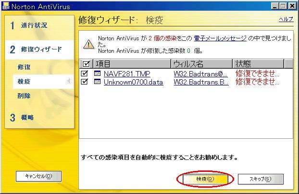Open the Unknown0700.data item link
Image resolution: width=299 pixels, height=194 pixels.
pos(133,82)
